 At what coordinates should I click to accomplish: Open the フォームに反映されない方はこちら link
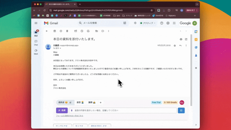(x=69, y=116)
